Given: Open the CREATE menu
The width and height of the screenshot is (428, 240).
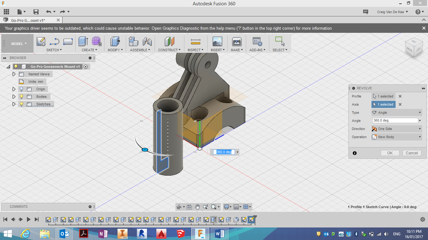Looking at the screenshot, I should (90, 50).
